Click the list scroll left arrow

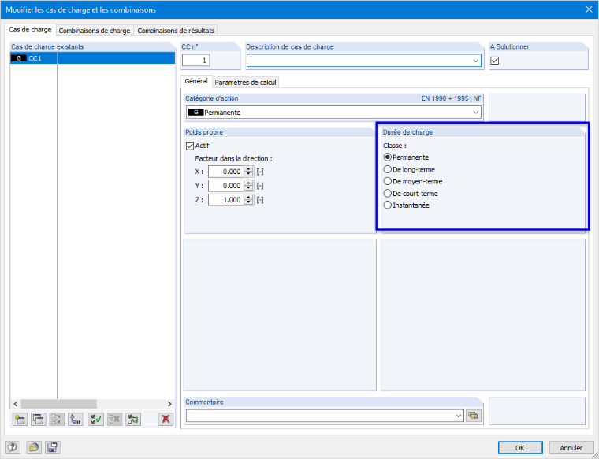16,404
